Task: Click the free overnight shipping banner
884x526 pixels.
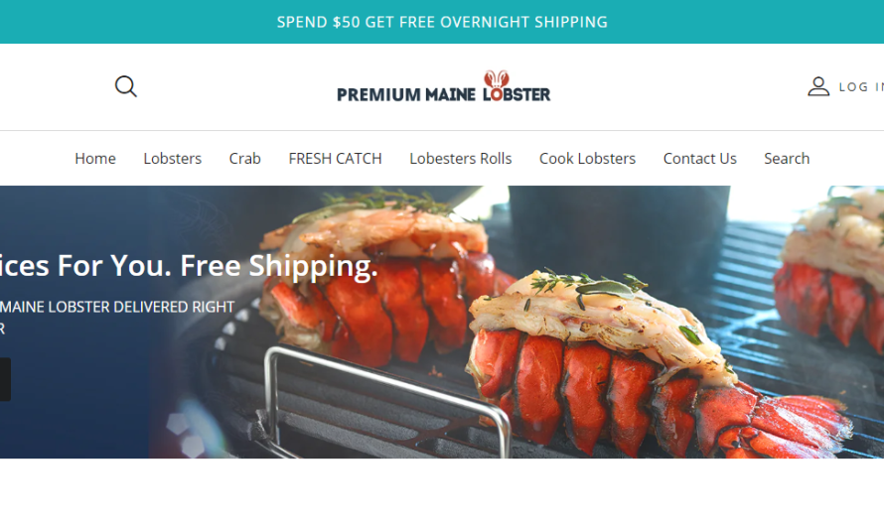Action: pyautogui.click(x=442, y=22)
